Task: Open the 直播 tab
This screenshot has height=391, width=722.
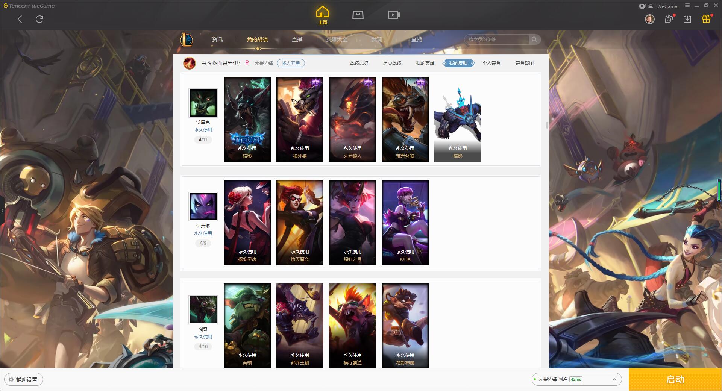Action: (x=297, y=39)
